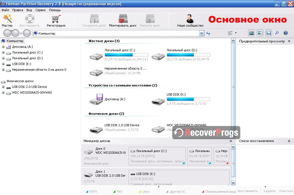The image size is (294, 195).
Task: Click the USB DISK (K:) usage bar
Action: point(188,99)
